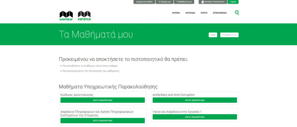The height and width of the screenshot is (127, 297).
Task: Select the Κώδικας Δεοντολογίας course title
Action: pos(77,95)
